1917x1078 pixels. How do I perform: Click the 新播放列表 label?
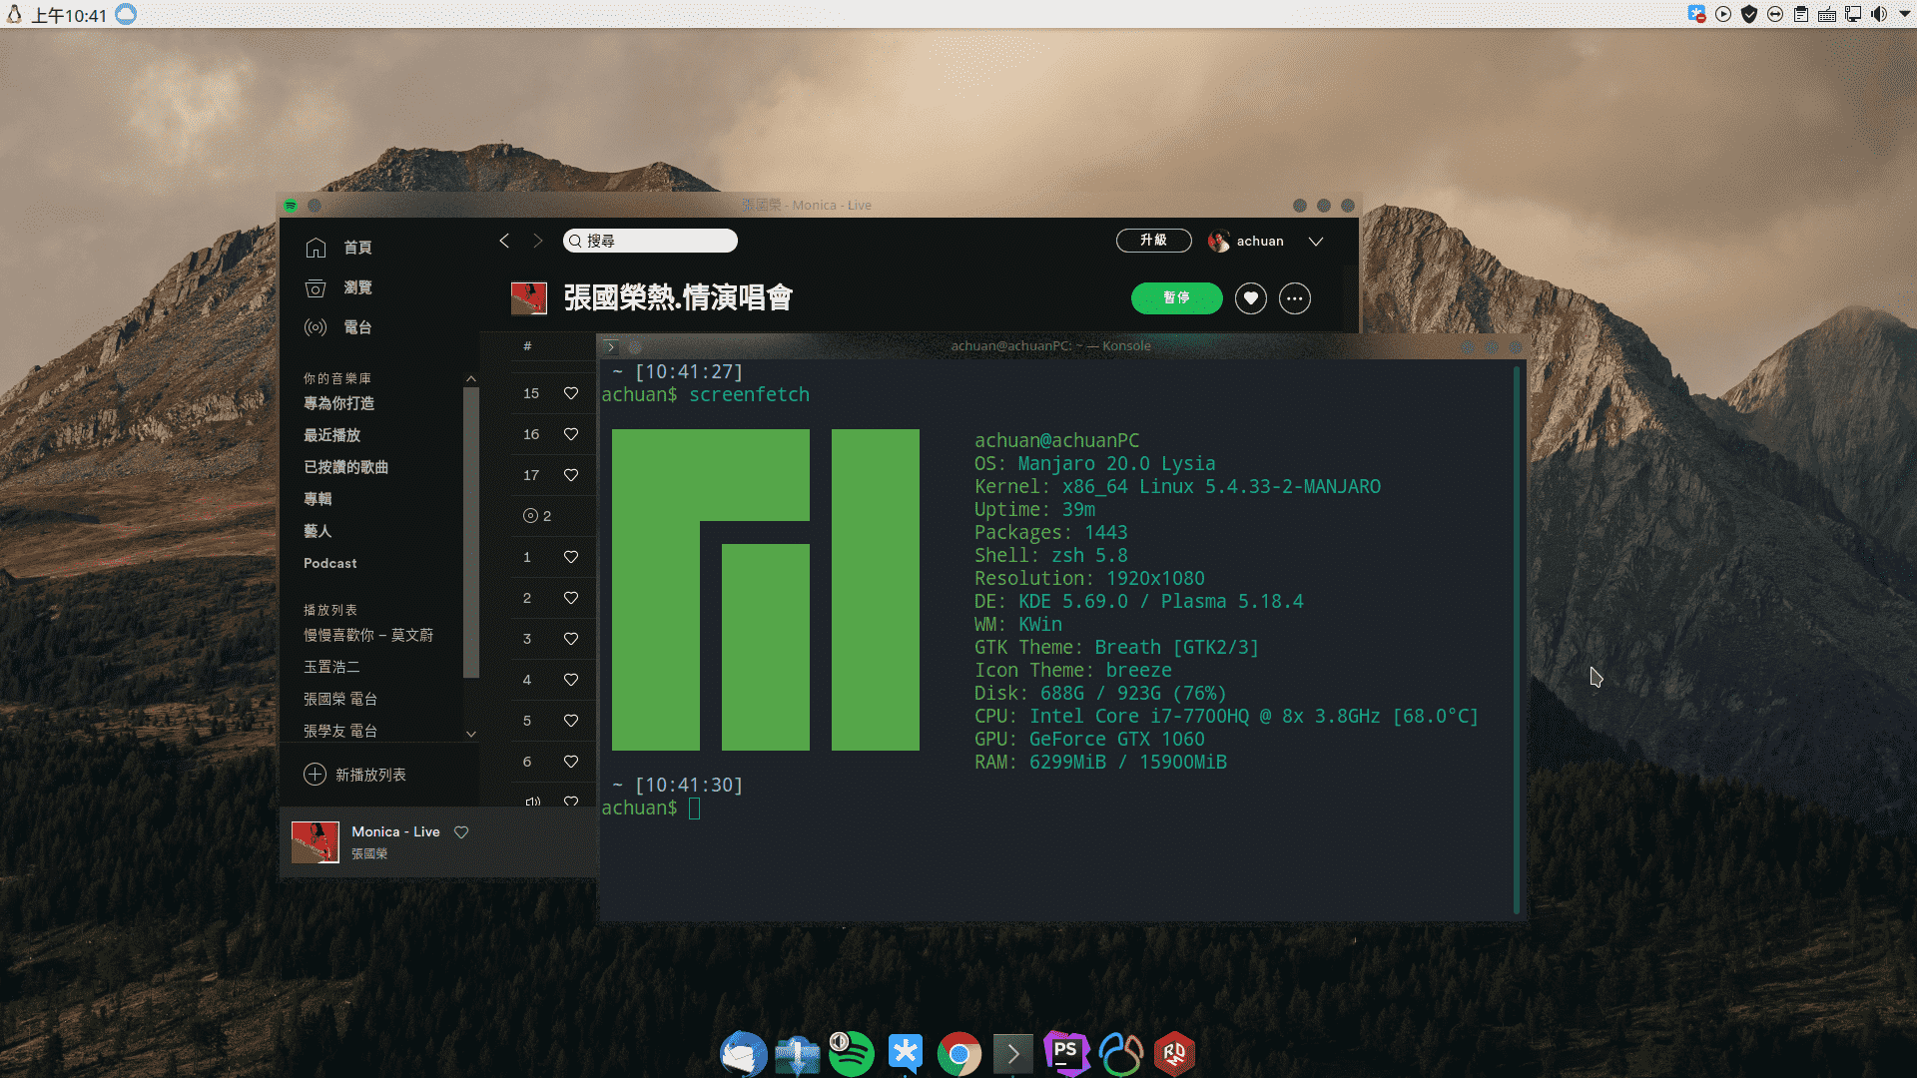coord(370,775)
